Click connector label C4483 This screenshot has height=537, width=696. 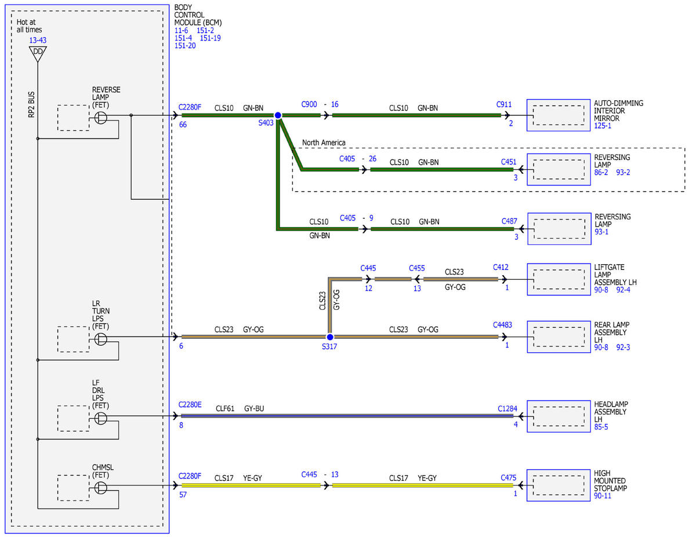tap(502, 325)
